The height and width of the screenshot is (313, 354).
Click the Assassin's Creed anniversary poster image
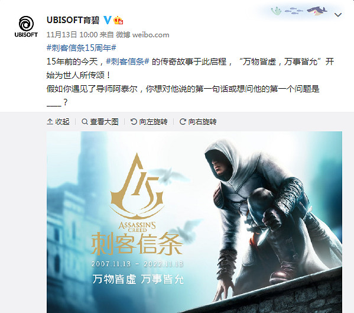(x=194, y=222)
